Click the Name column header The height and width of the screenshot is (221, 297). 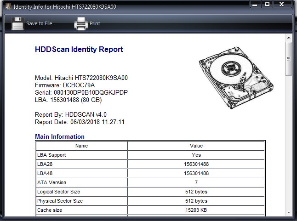tap(82, 146)
